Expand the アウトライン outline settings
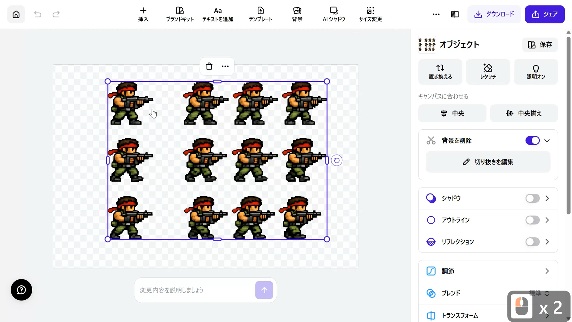The image size is (572, 322). (547, 220)
